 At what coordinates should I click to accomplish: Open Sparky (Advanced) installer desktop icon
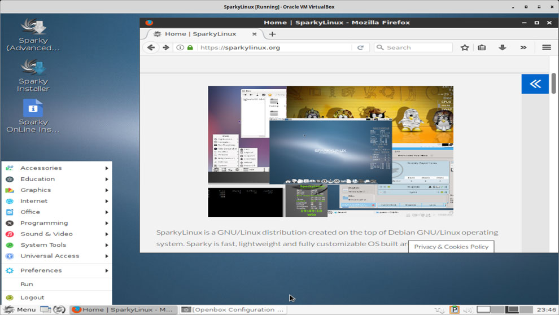(x=33, y=34)
